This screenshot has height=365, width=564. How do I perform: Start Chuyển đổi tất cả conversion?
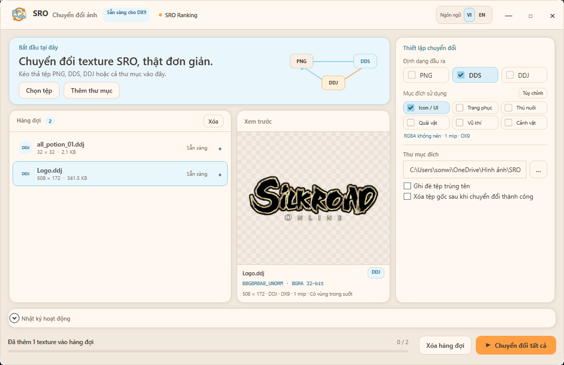pyautogui.click(x=516, y=345)
